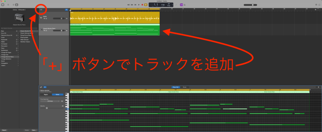
Task: Switch to the Score tab in editor
Action: [185, 87]
